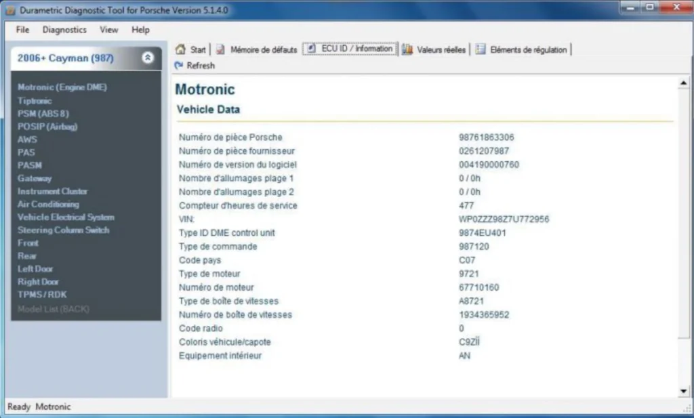Select the Tiptronic control unit
Viewport: 694px width, 418px height.
pos(35,100)
